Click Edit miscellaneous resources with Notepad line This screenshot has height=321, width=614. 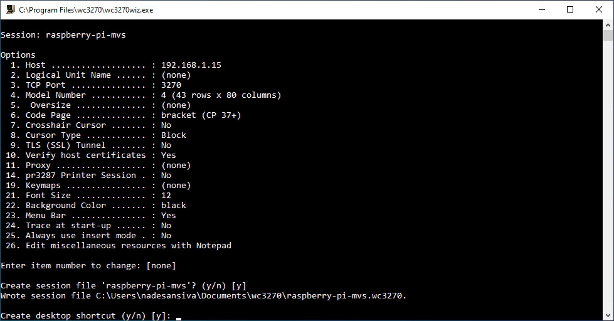coord(119,246)
